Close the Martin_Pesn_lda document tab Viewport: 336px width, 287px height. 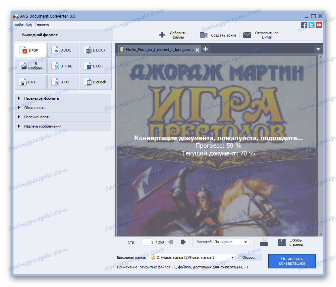pyautogui.click(x=197, y=50)
